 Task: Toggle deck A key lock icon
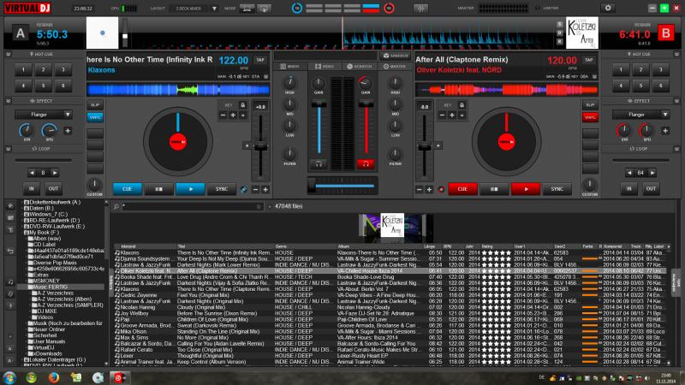(243, 105)
